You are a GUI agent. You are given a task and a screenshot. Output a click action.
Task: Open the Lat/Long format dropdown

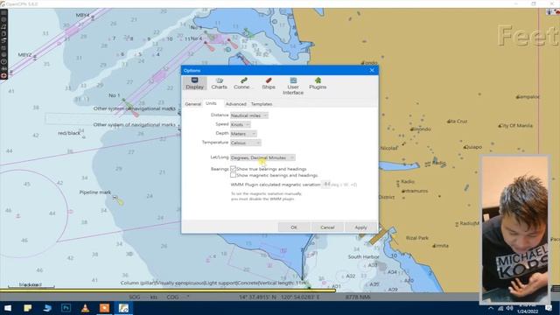point(262,157)
